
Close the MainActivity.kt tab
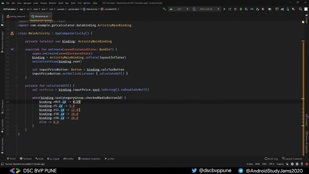(x=50, y=16)
